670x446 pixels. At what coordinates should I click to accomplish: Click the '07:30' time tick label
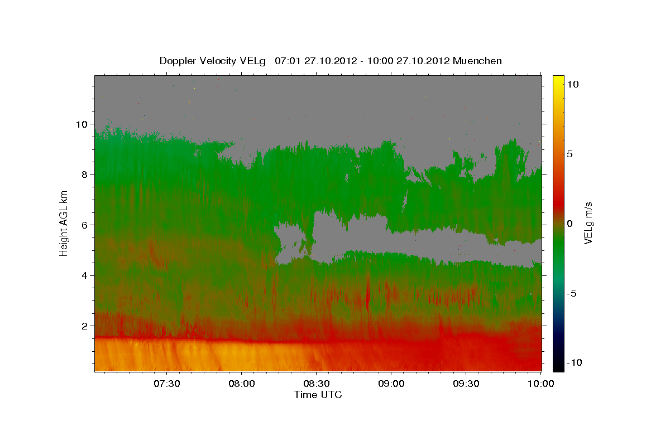click(166, 384)
